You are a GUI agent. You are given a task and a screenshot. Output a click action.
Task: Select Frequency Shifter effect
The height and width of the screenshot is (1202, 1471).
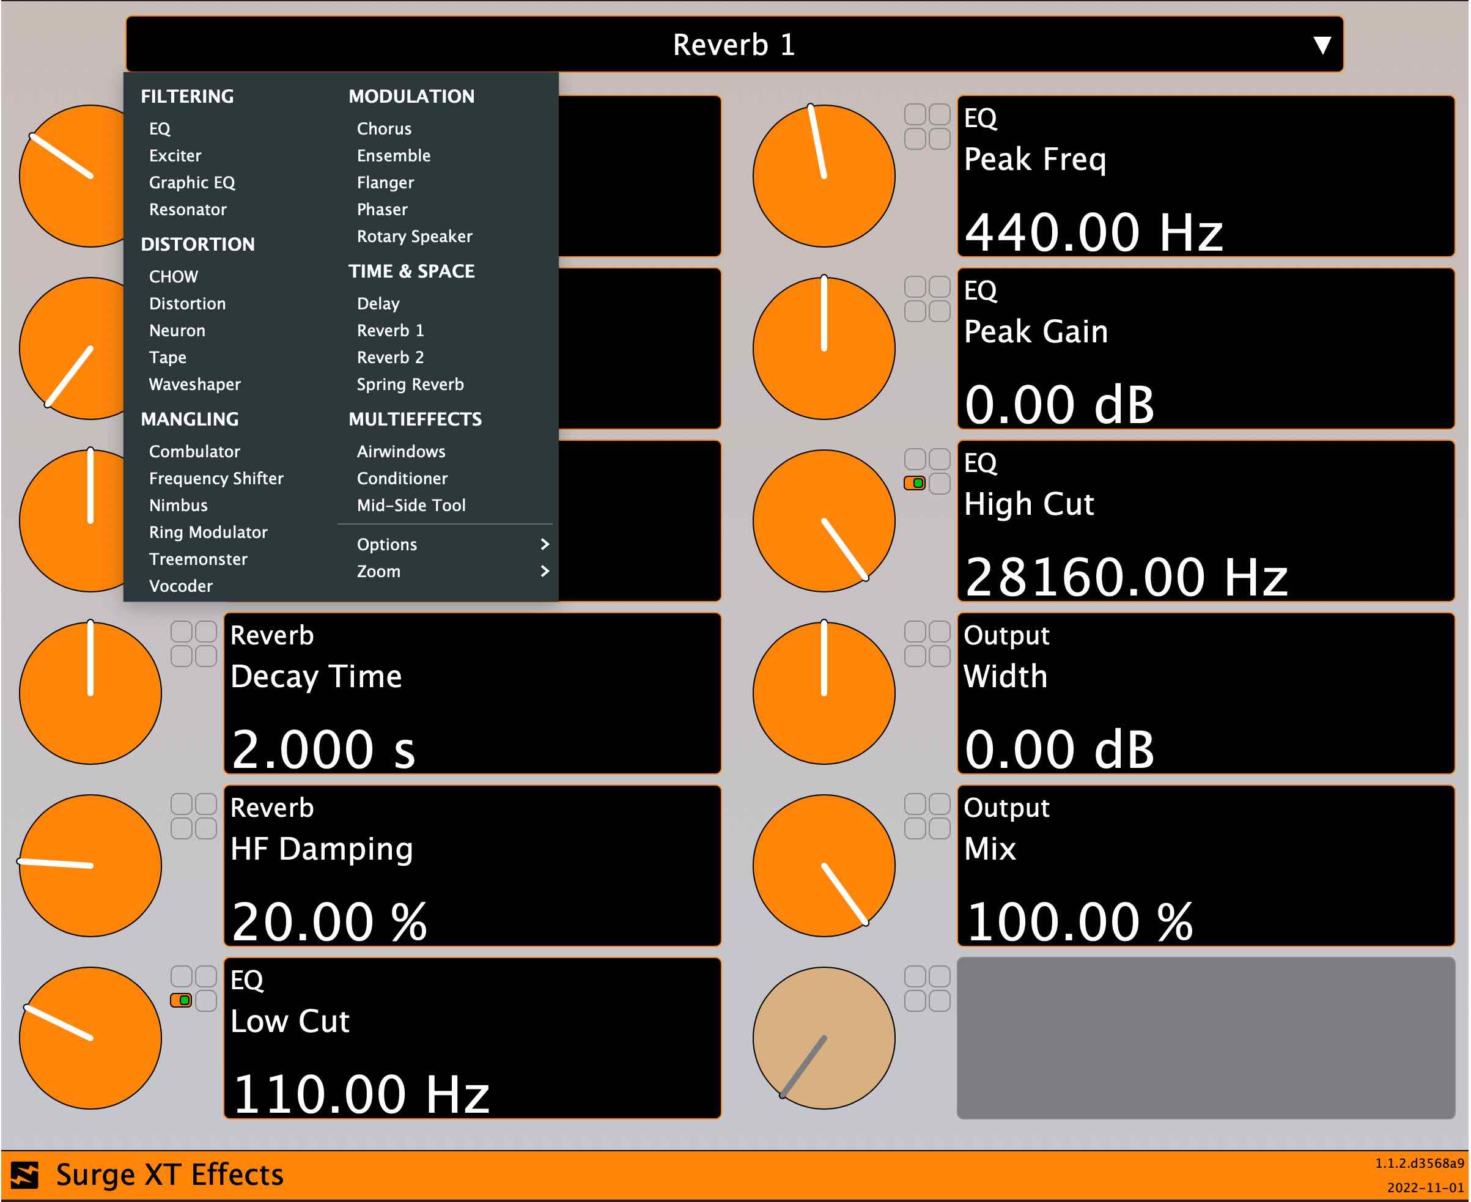(x=216, y=479)
